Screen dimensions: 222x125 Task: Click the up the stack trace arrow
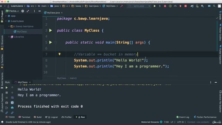12,87
